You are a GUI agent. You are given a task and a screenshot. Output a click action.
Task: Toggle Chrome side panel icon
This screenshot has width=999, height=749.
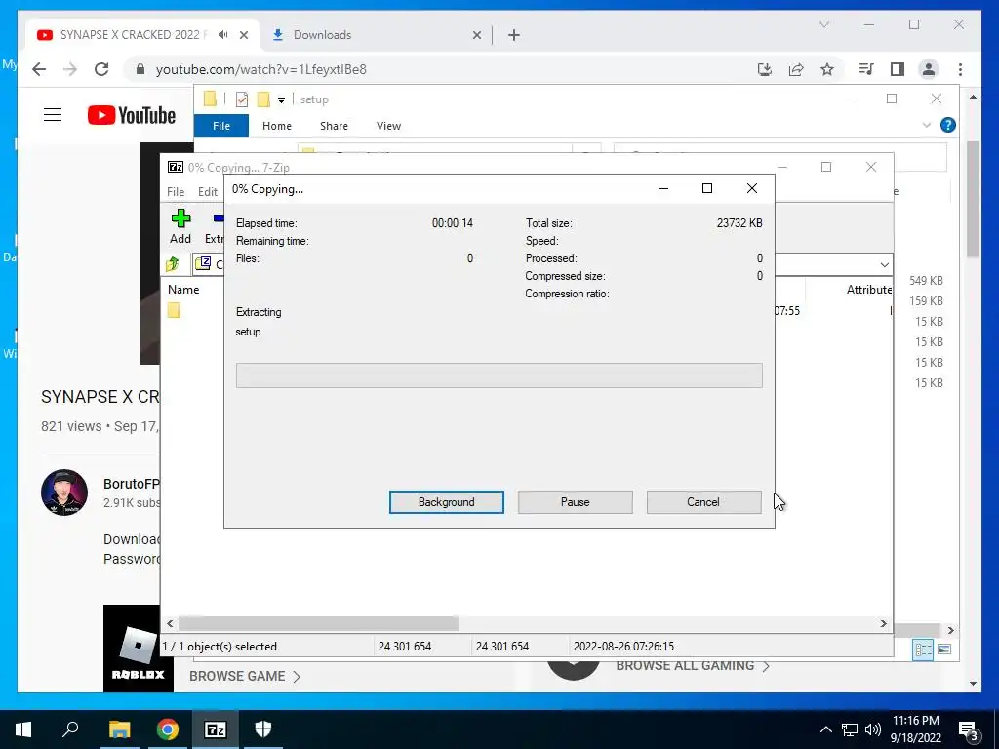pos(898,69)
